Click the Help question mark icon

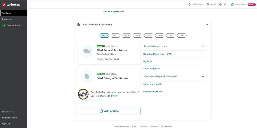[220, 4]
